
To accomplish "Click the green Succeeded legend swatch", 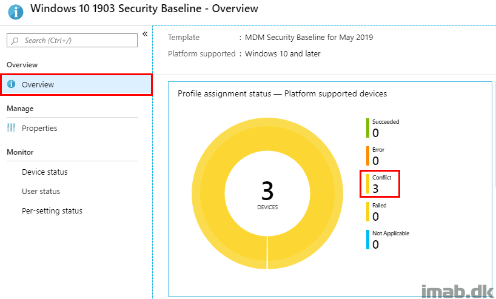I will coord(367,128).
